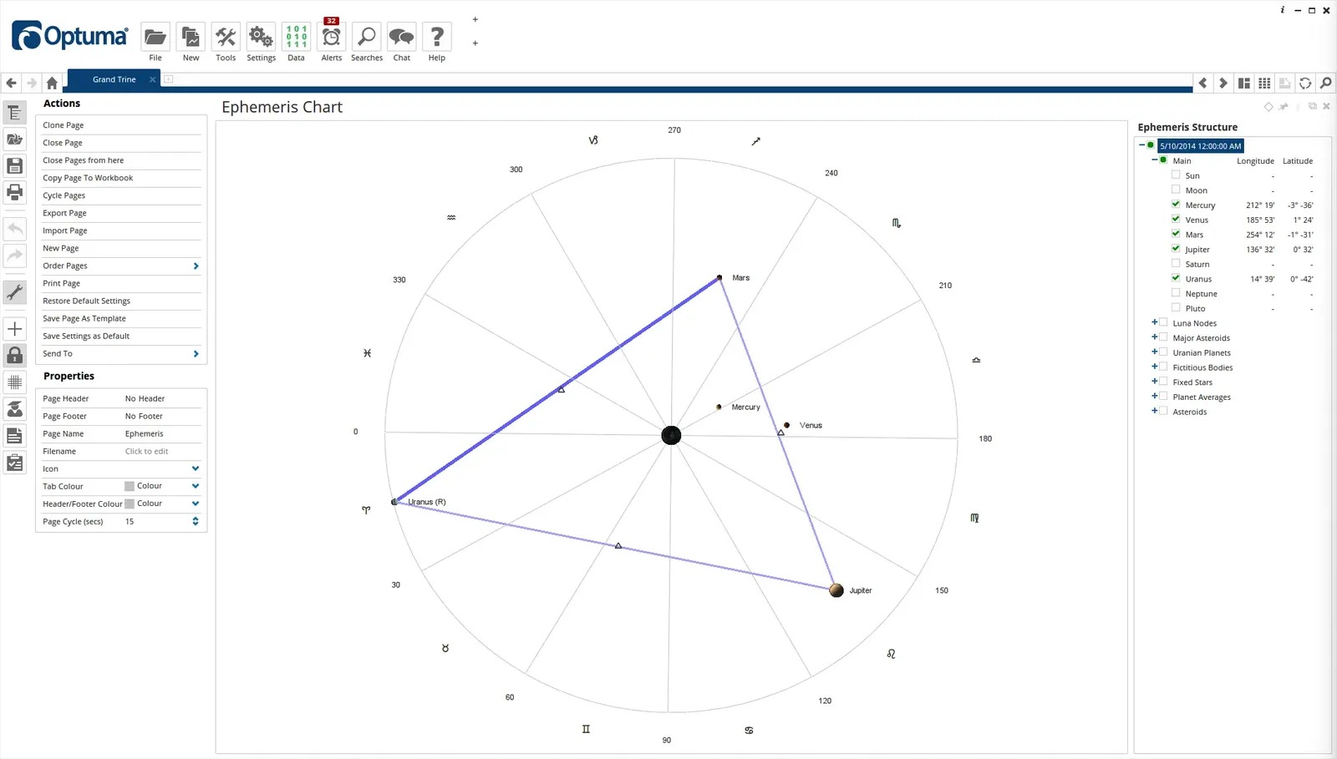Click the search magnifier at tab bar right

[x=1325, y=83]
